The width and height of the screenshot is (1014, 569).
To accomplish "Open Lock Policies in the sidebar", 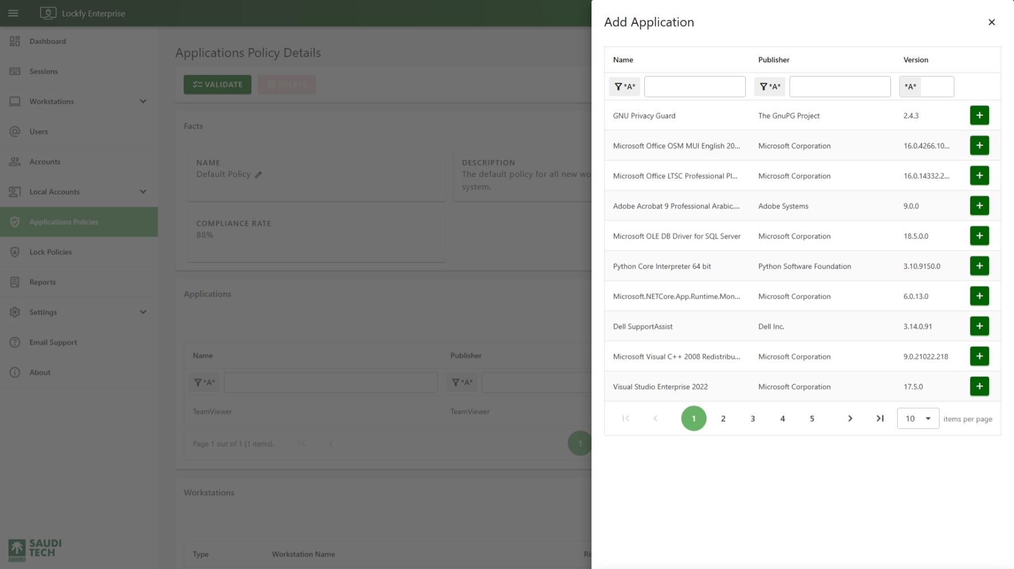I will point(79,252).
